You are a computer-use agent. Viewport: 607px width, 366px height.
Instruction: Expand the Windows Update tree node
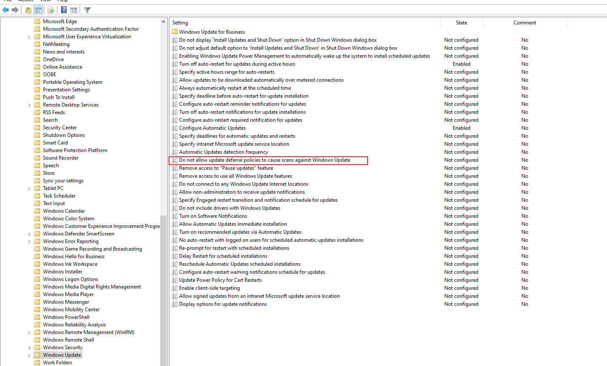(x=29, y=355)
